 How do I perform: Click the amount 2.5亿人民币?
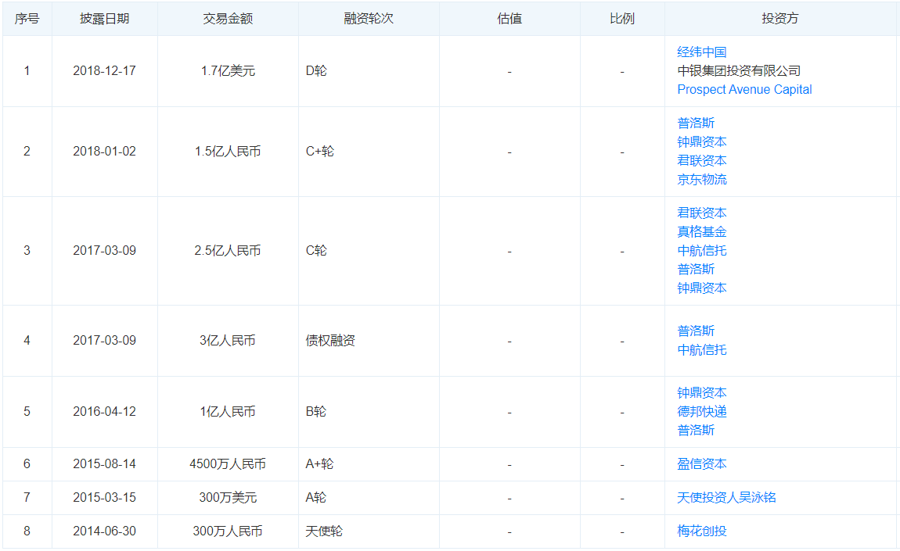[x=228, y=251]
